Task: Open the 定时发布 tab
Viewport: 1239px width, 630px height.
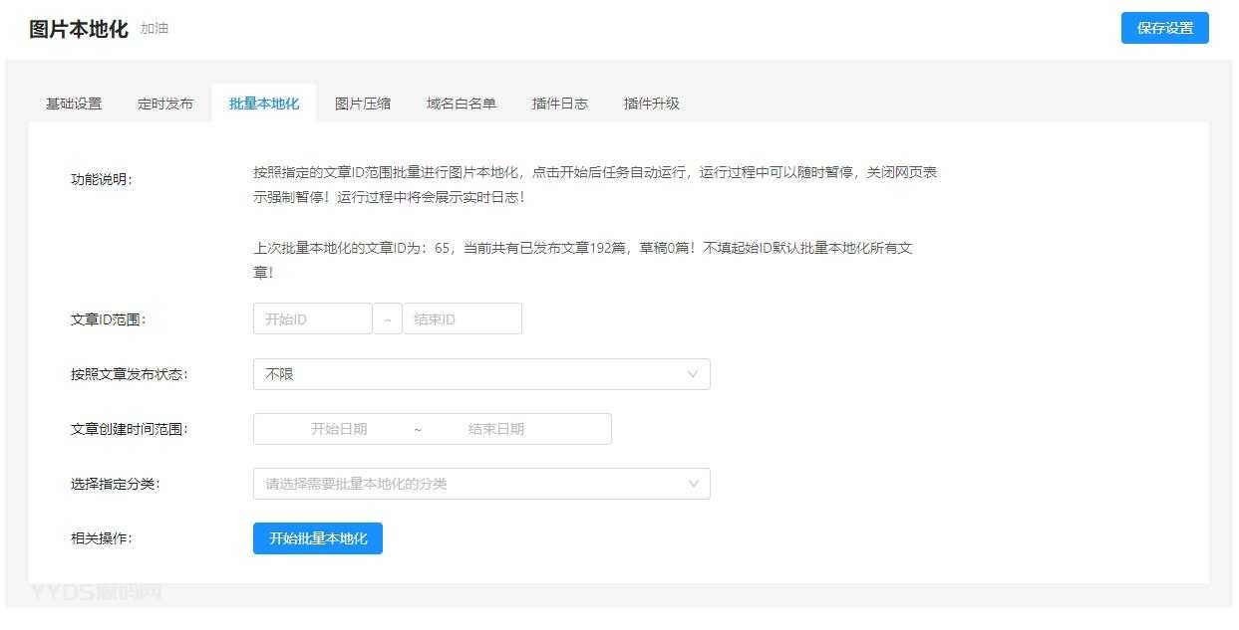Action: pos(163,102)
